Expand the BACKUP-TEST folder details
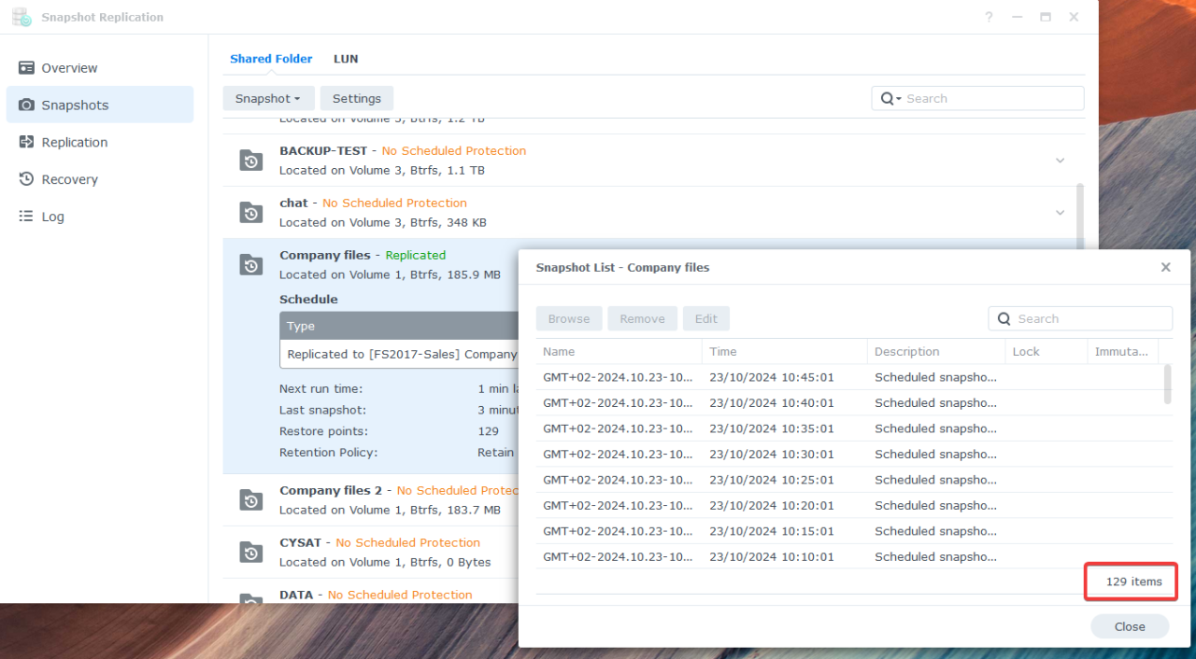This screenshot has width=1196, height=659. (x=1060, y=160)
